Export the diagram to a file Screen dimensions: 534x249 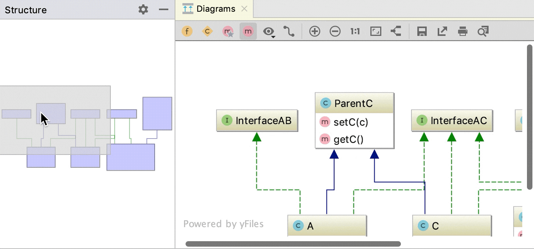tap(442, 31)
